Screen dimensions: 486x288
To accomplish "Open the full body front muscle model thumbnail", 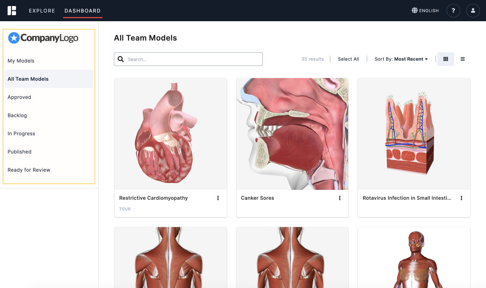I will click(x=414, y=257).
